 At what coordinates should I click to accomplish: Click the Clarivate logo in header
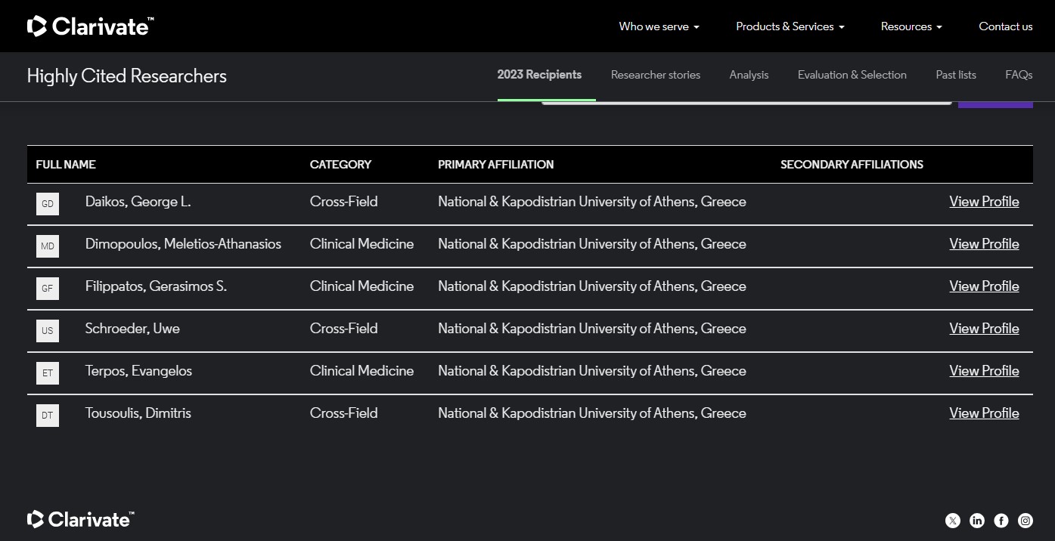tap(91, 26)
